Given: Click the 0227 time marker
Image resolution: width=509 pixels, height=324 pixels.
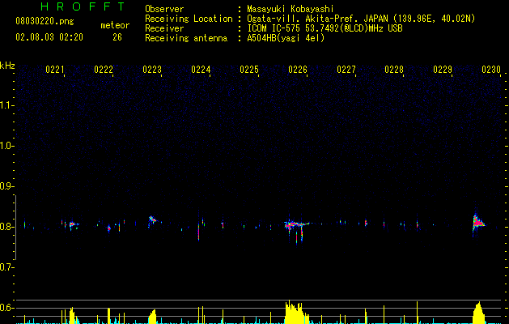Looking at the screenshot, I should pyautogui.click(x=346, y=70).
